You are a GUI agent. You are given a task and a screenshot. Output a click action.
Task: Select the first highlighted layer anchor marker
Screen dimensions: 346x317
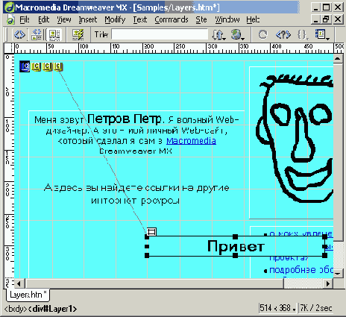[25, 66]
